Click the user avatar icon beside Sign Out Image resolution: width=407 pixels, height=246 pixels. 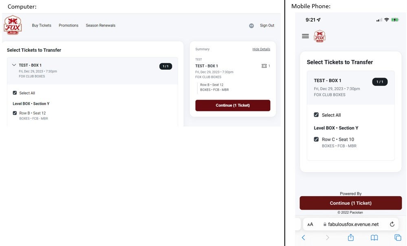tap(251, 26)
